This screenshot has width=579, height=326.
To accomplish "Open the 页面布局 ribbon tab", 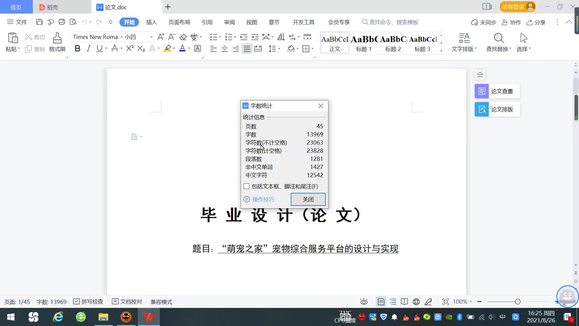I will click(179, 22).
